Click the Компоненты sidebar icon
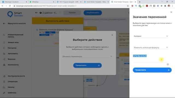Screen dimensions: 175x98 tap(4, 65)
